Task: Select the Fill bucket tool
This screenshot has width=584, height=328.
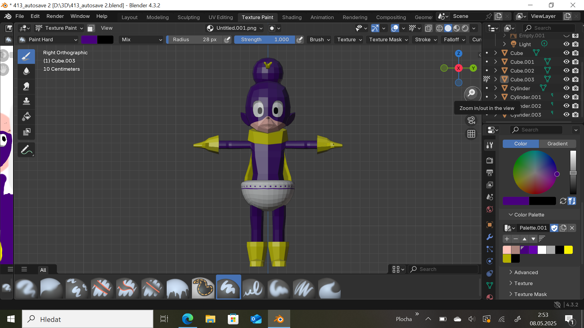Action: [26, 117]
